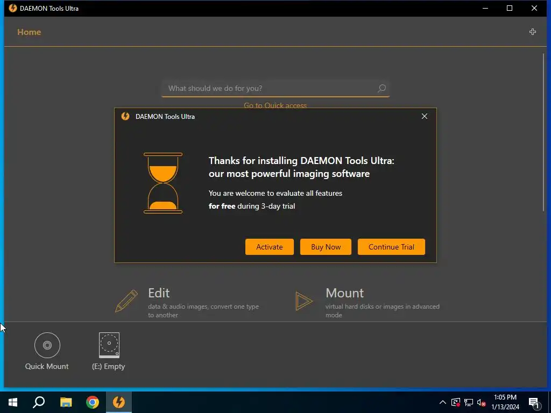Open the Mount section heading
The image size is (551, 413).
(x=345, y=293)
